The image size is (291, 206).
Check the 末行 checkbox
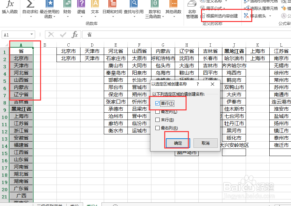pyautogui.click(x=157, y=120)
